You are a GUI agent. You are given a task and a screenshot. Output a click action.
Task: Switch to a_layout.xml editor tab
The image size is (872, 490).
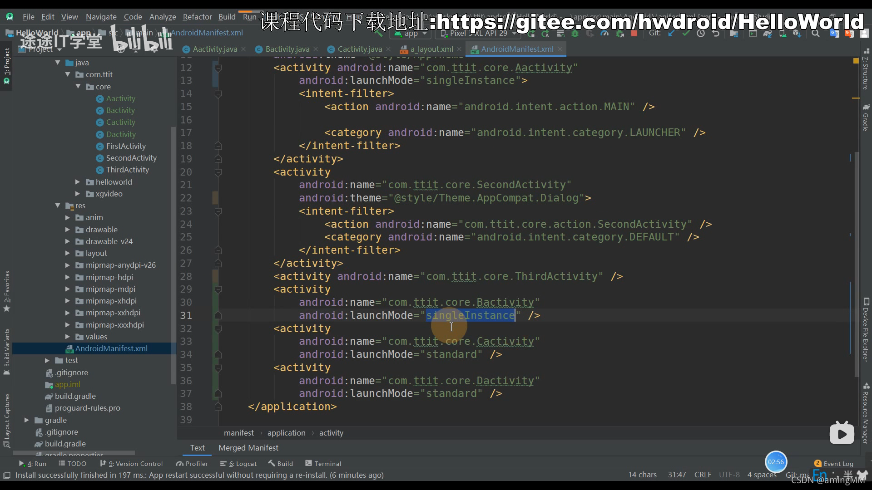(431, 49)
